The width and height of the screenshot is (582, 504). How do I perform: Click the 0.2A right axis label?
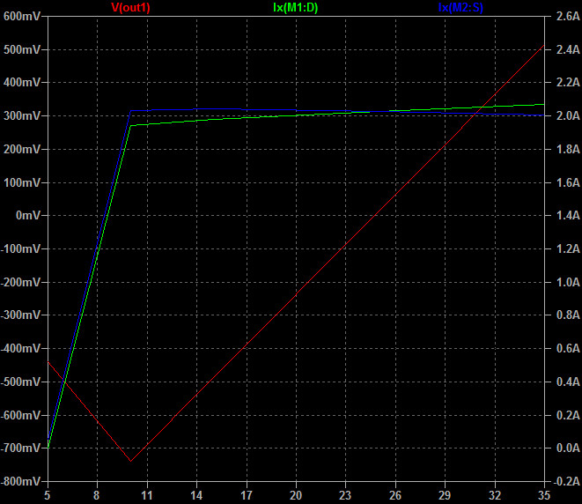pyautogui.click(x=568, y=415)
